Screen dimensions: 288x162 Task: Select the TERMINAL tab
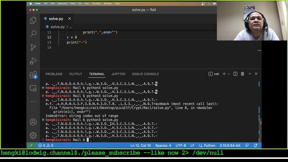(97, 74)
